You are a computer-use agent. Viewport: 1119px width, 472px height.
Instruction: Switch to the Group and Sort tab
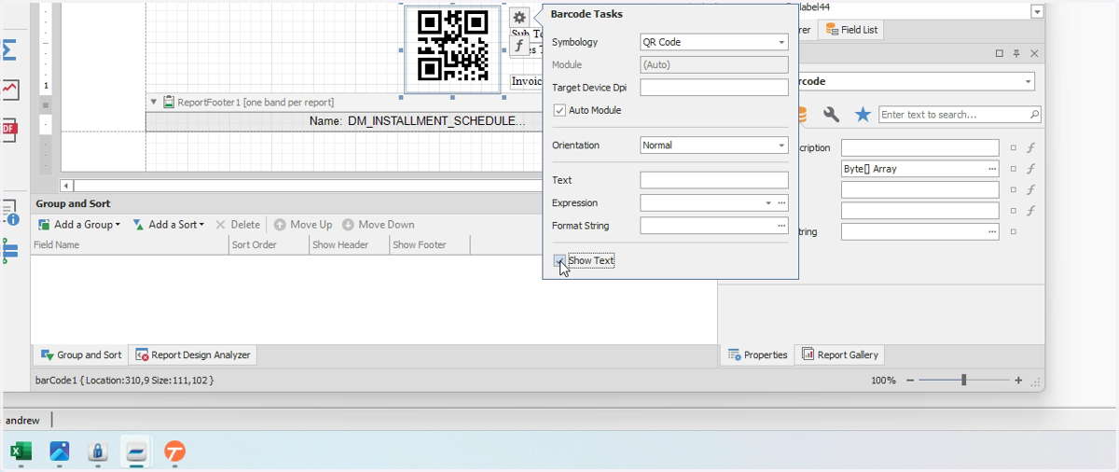click(80, 354)
